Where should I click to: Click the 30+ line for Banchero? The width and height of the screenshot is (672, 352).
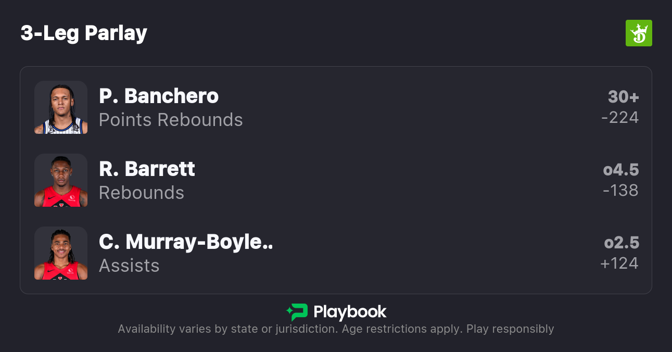click(x=623, y=97)
